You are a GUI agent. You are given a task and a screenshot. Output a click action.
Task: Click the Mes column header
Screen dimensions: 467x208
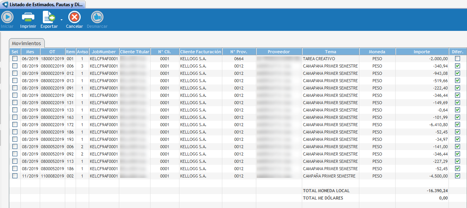tap(30, 52)
